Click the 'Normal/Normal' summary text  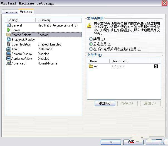48,63
